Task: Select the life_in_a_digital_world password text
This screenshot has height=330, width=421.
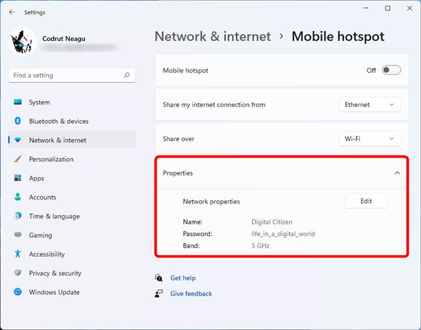Action: (x=283, y=234)
